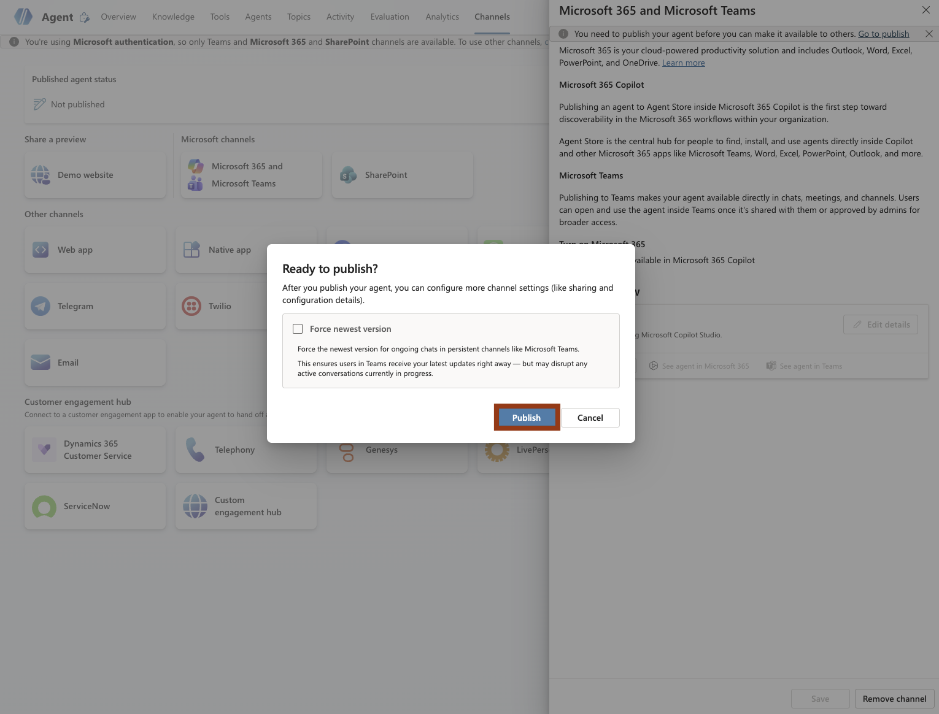
Task: Click the SharePoint channel icon
Action: click(x=348, y=175)
